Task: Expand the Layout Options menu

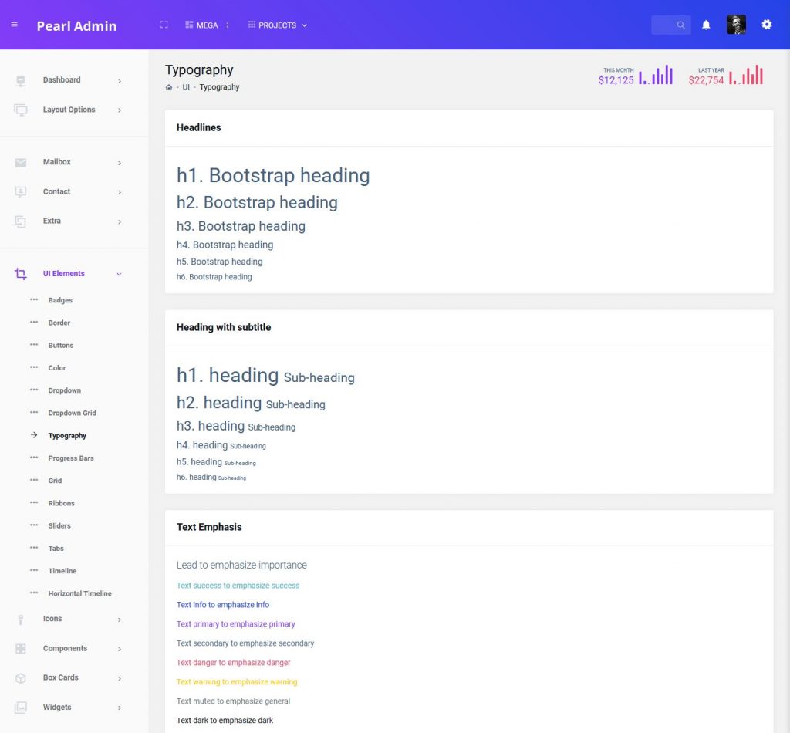Action: point(69,110)
